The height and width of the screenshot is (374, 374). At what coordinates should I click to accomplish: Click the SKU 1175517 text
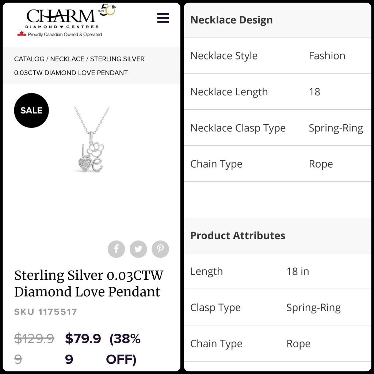(x=46, y=312)
